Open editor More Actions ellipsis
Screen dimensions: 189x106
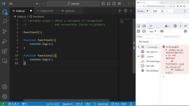point(131,11)
